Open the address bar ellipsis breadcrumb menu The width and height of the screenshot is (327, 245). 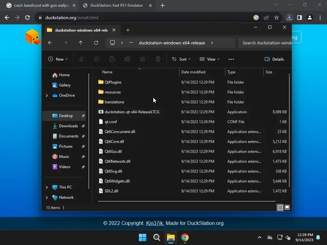click(131, 42)
